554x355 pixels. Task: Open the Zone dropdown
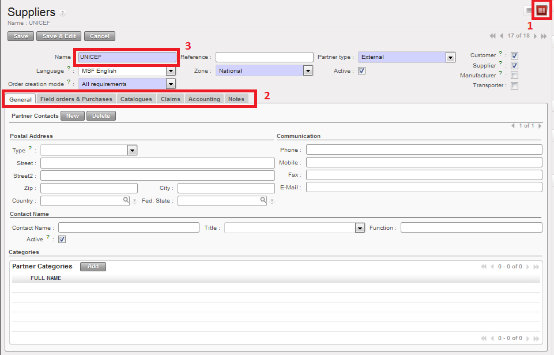308,71
